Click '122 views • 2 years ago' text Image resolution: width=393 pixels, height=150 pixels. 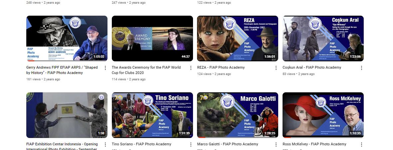pyautogui.click(x=214, y=3)
